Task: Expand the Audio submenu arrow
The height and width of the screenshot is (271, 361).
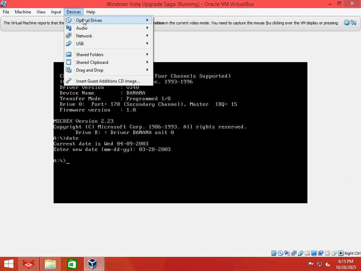Action: coord(147,28)
